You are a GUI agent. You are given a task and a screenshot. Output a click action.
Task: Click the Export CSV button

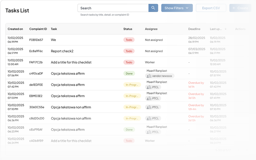(x=211, y=8)
